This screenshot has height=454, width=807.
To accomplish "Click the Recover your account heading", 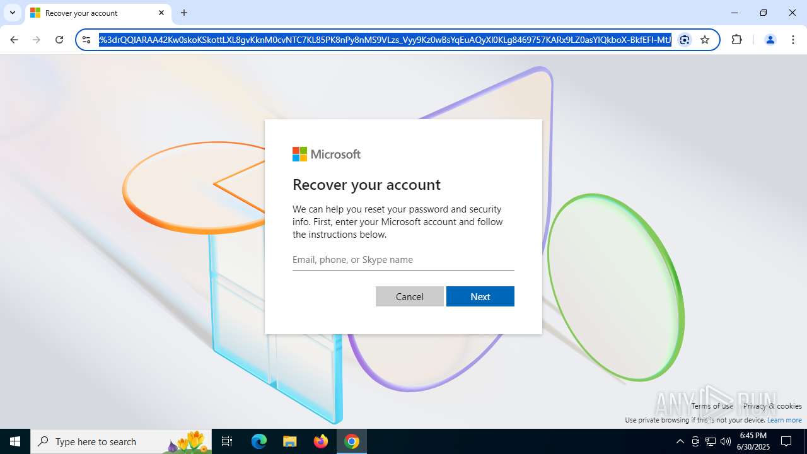I will click(366, 185).
